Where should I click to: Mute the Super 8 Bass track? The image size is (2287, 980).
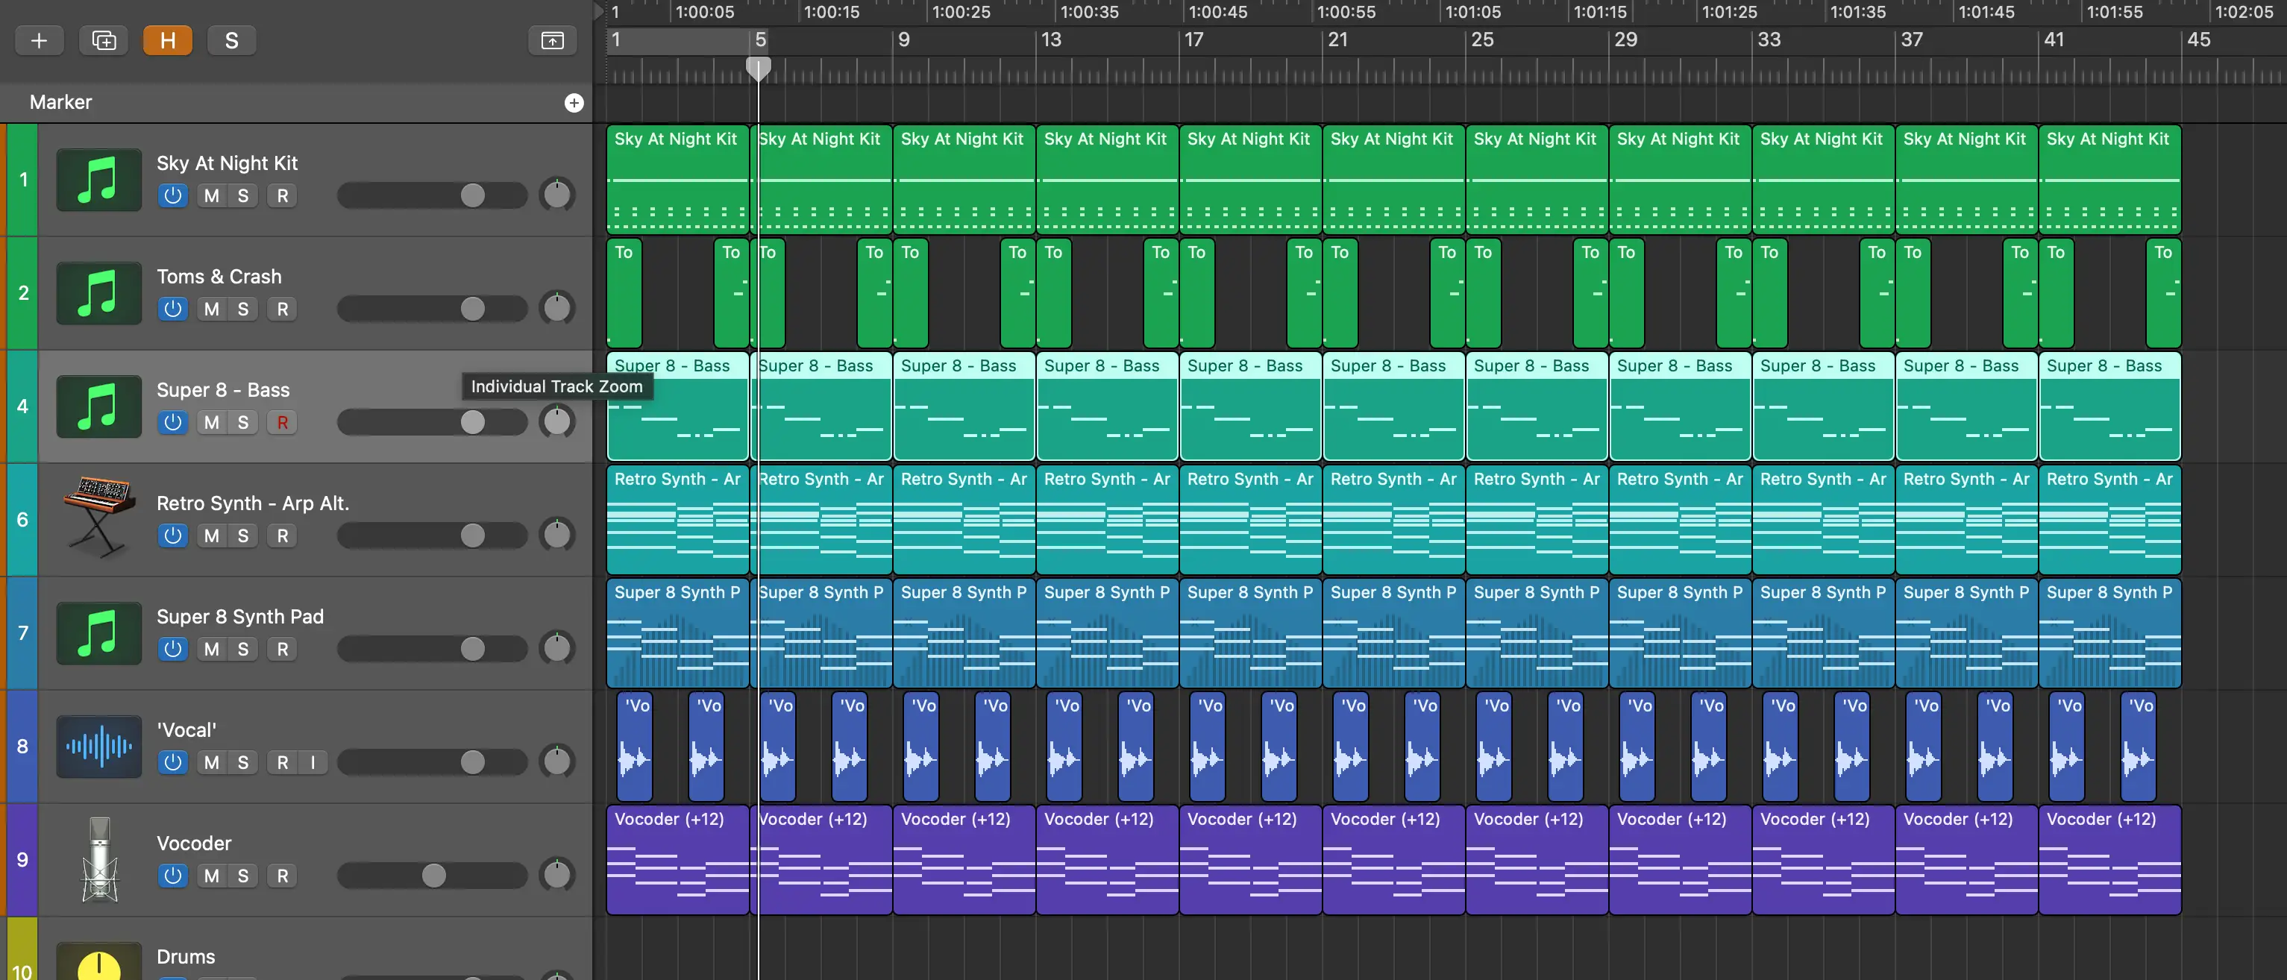212,421
